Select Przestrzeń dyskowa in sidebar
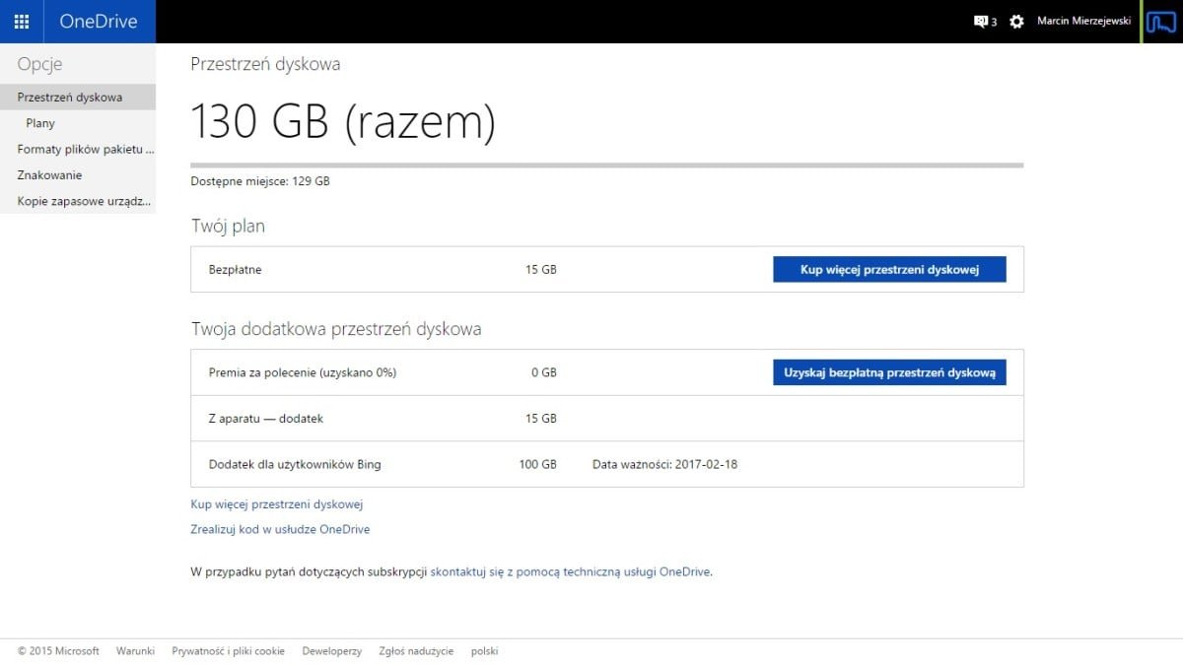The height and width of the screenshot is (665, 1183). coord(78,97)
